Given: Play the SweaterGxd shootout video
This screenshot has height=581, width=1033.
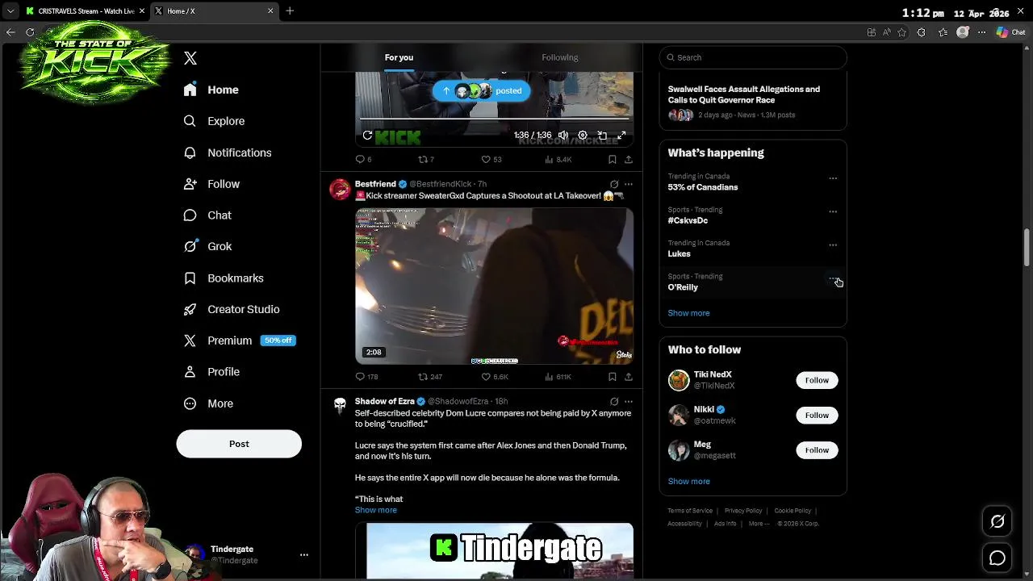Looking at the screenshot, I should (494, 286).
